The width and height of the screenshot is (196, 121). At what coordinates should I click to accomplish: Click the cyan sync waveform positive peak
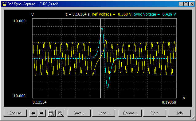[x=102, y=28]
